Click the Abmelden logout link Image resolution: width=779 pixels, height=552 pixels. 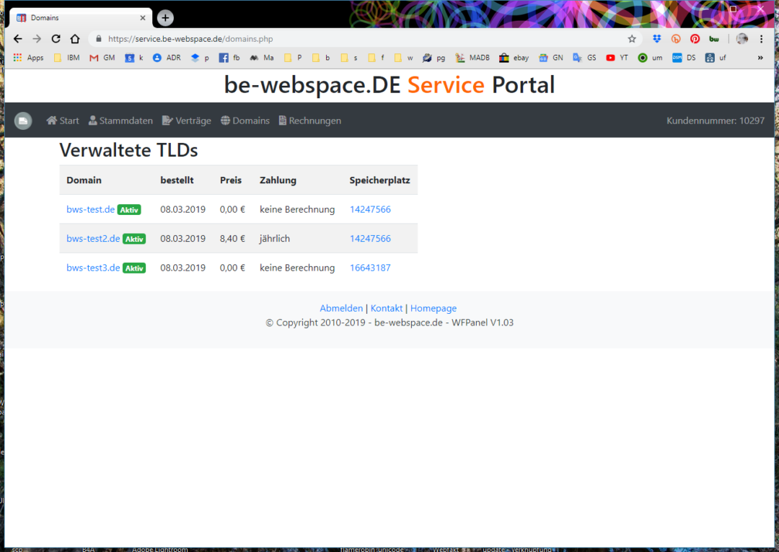pos(341,308)
